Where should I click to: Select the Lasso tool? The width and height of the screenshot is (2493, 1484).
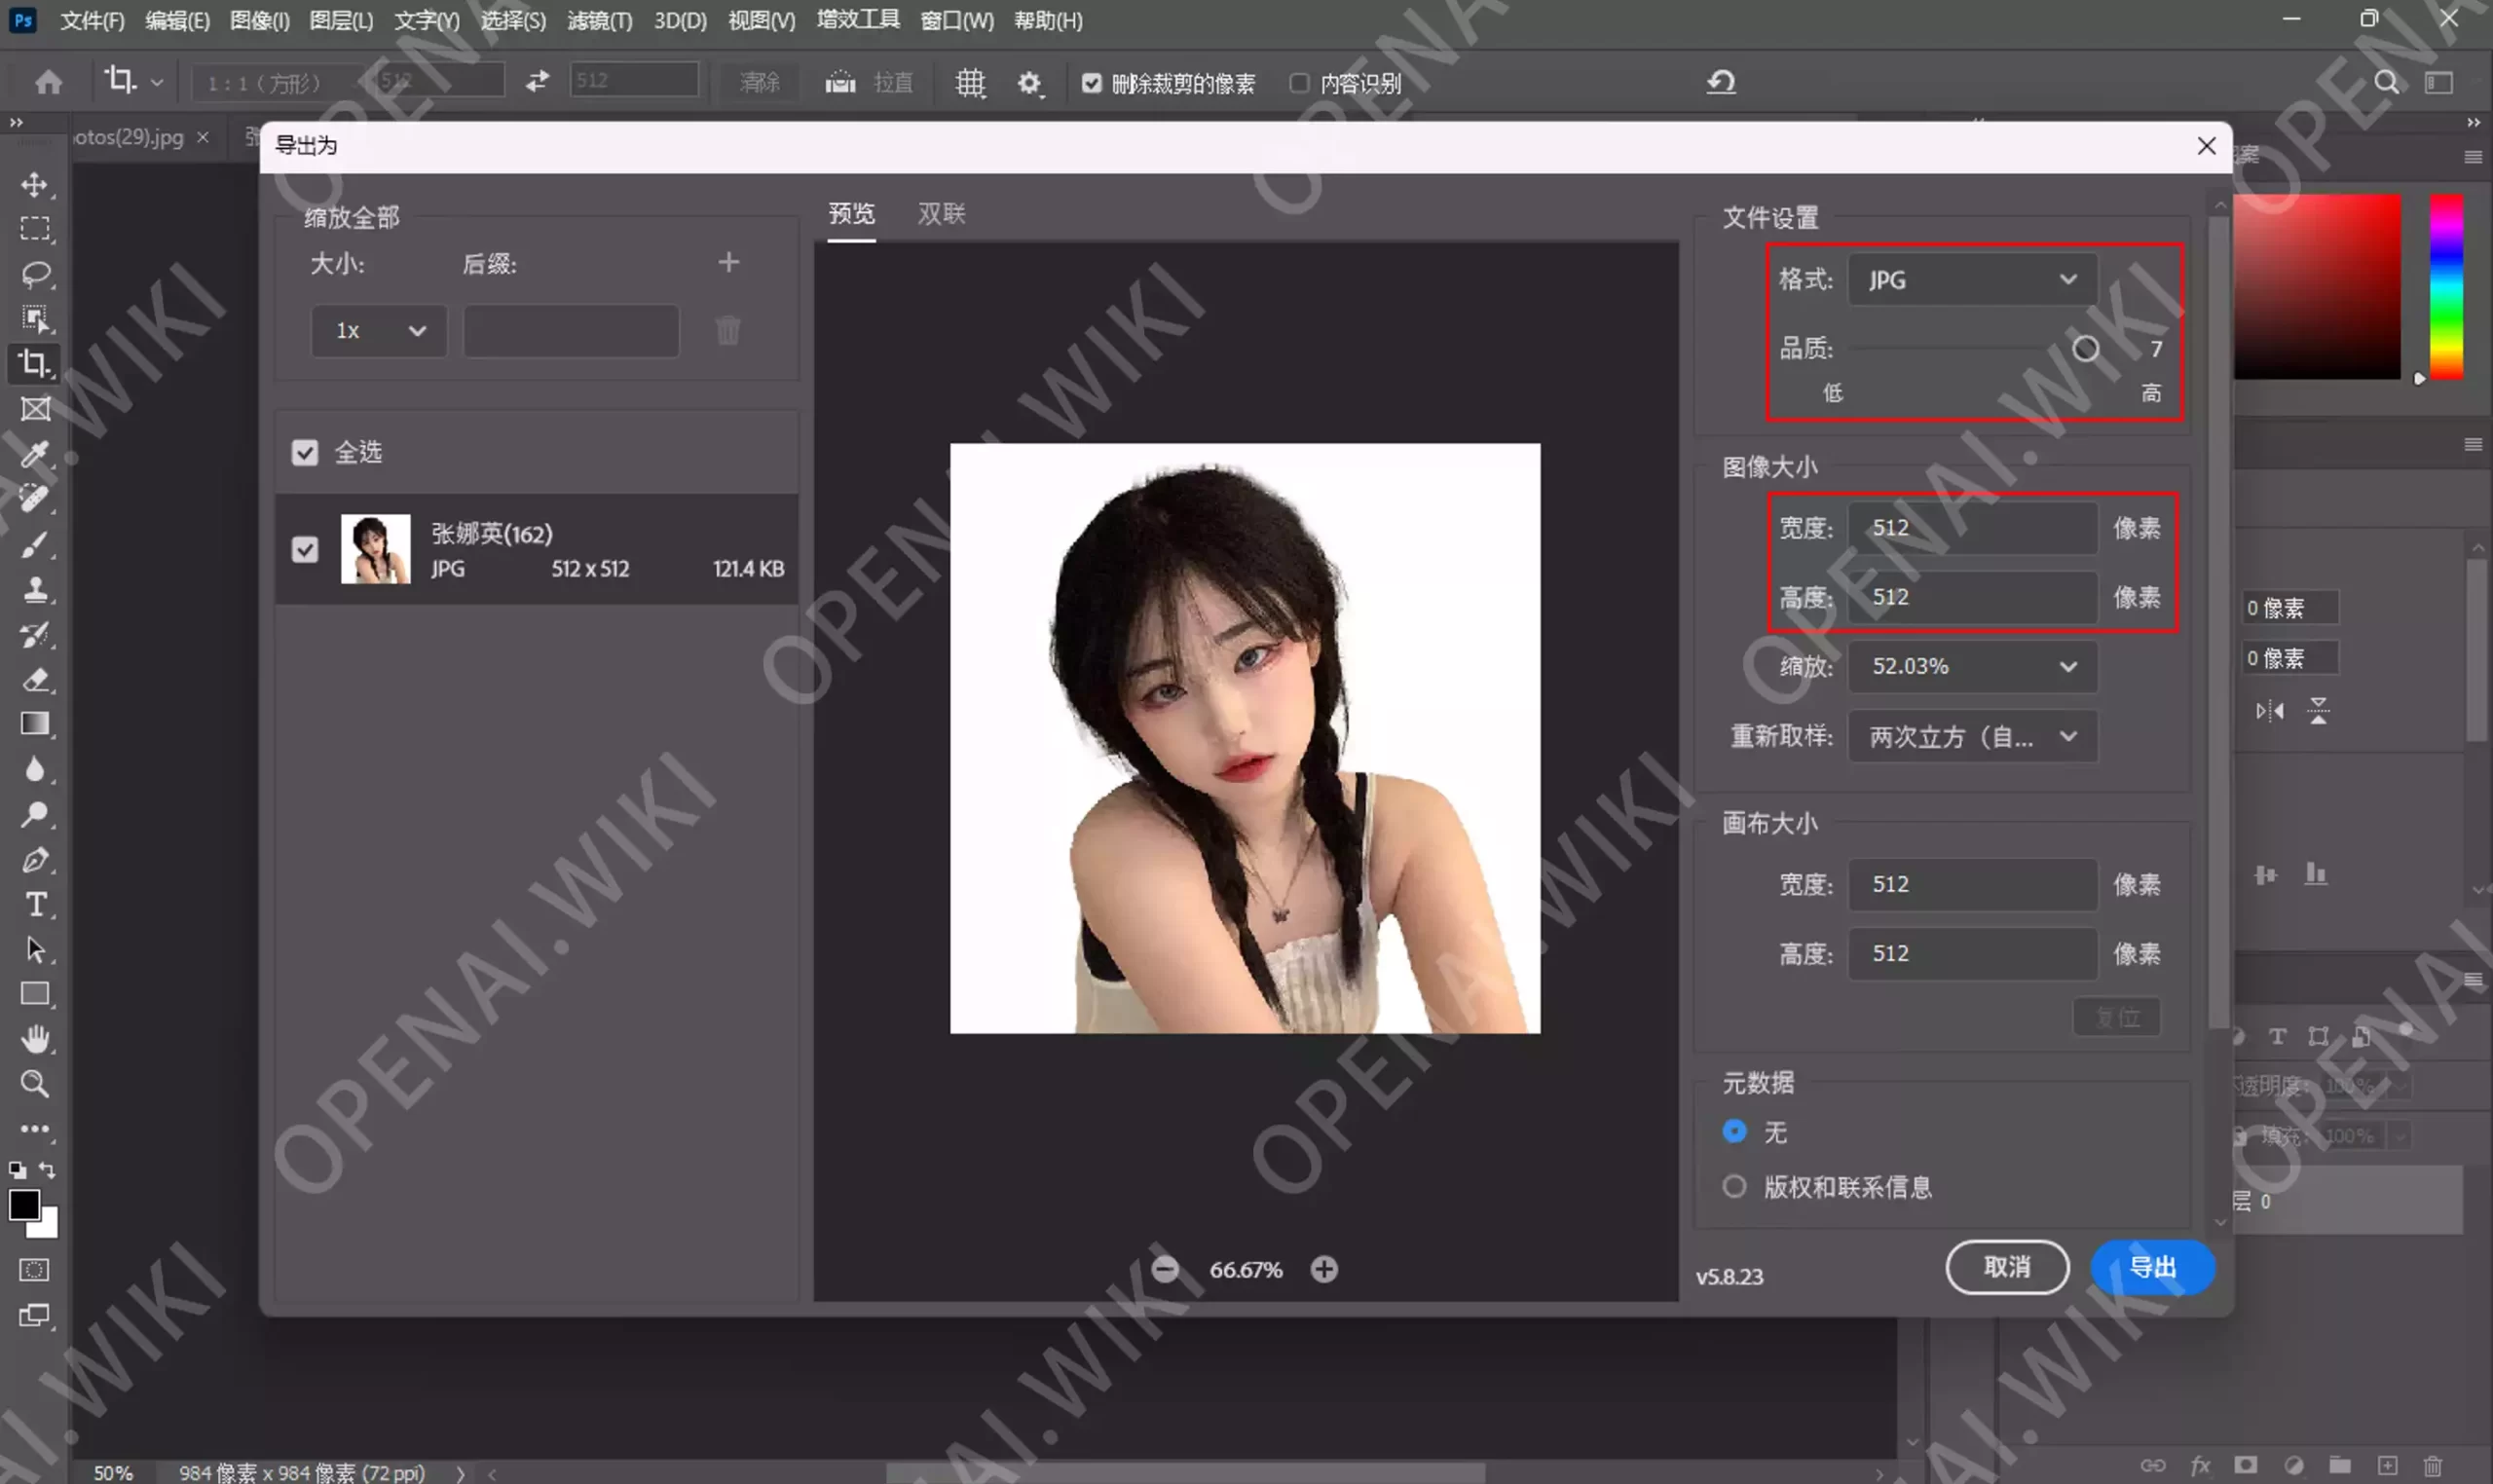[x=35, y=275]
